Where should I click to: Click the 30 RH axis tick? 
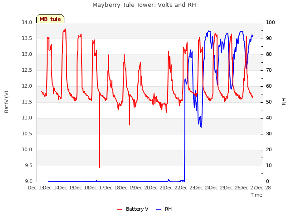(269, 134)
